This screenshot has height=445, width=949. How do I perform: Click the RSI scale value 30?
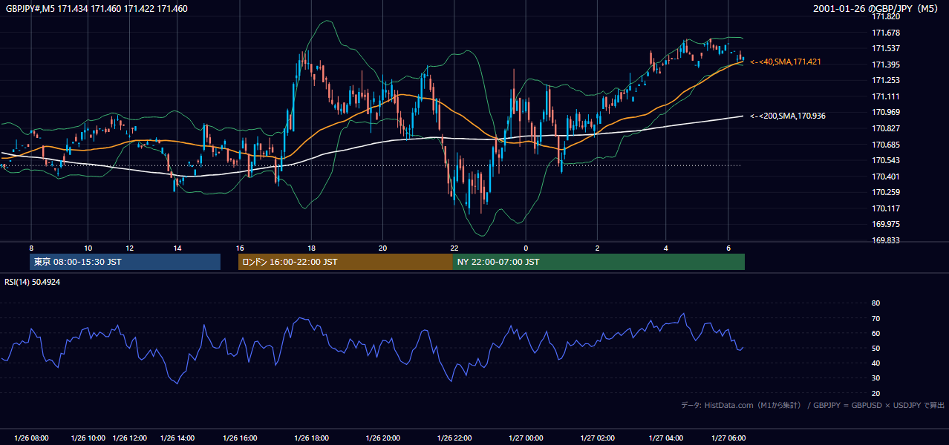click(x=875, y=378)
